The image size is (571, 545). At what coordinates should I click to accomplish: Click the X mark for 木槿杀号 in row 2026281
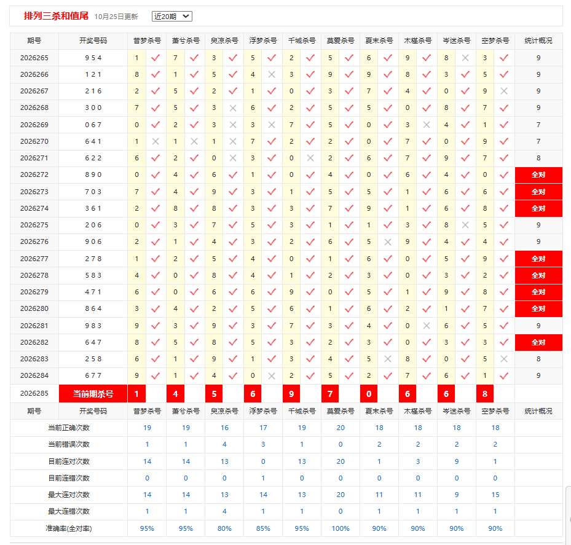tap(427, 326)
